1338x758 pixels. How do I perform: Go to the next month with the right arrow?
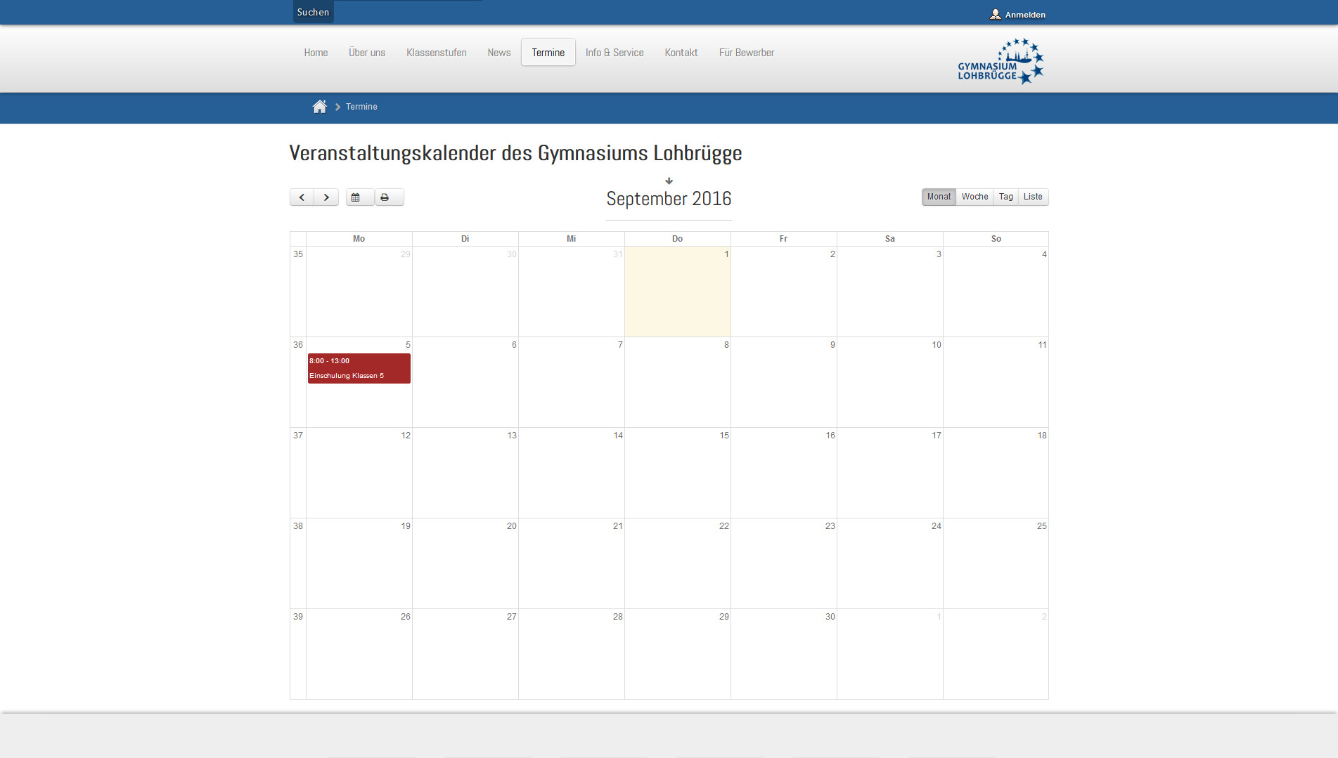tap(326, 197)
